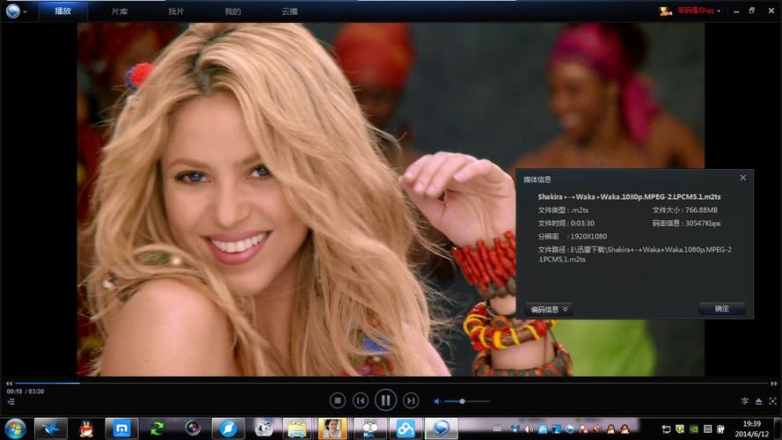
Task: Switch to the 找片 tab
Action: click(176, 11)
